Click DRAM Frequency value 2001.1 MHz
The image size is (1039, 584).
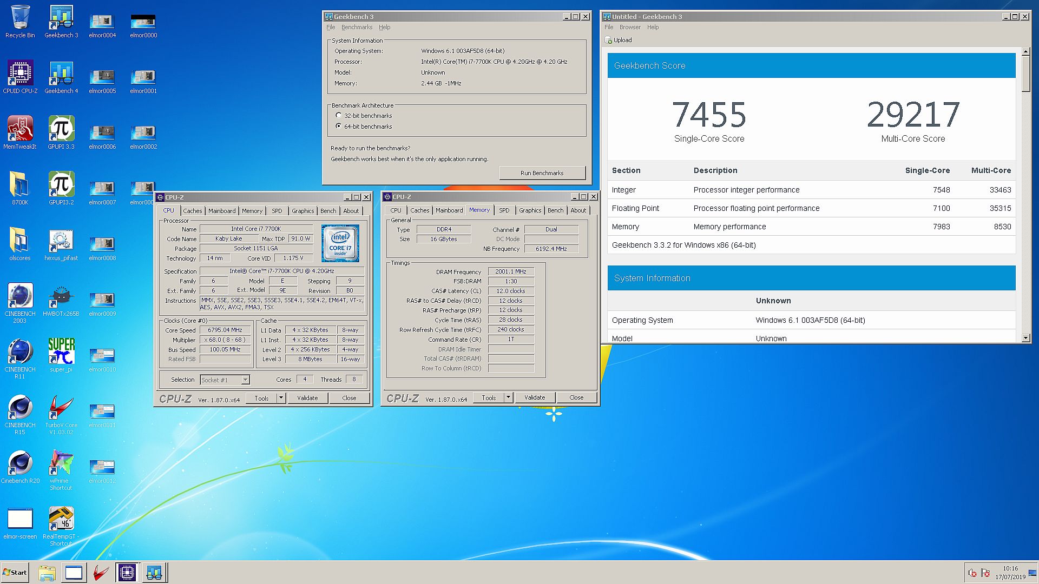click(511, 271)
